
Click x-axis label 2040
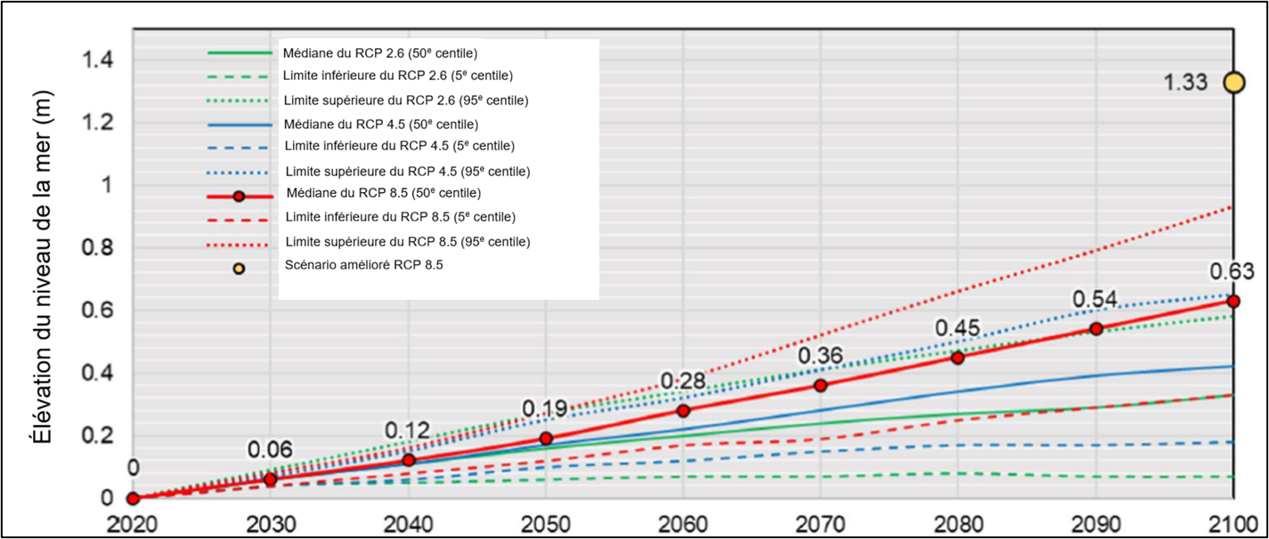(x=408, y=523)
